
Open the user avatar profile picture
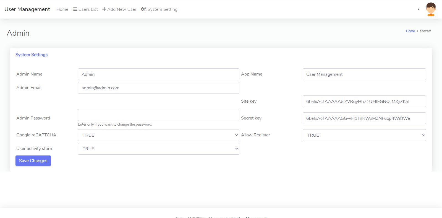tap(431, 9)
